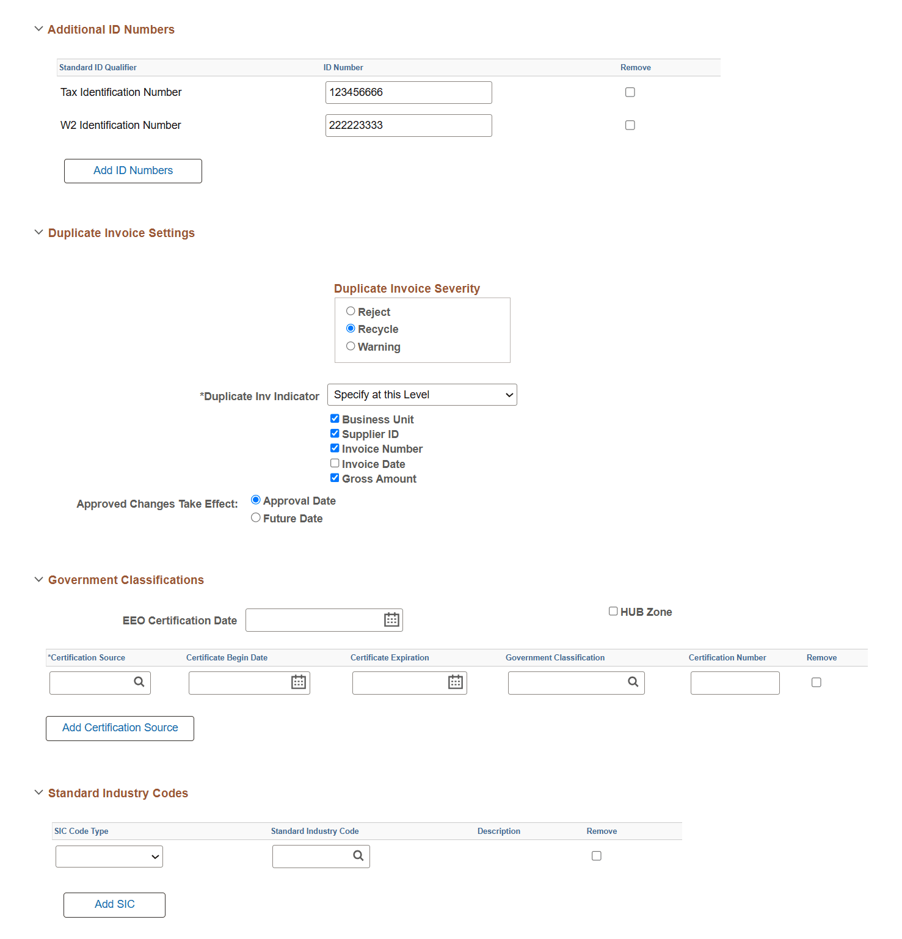This screenshot has height=939, width=902.
Task: Collapse the Duplicate Invoice Settings section
Action: pos(38,232)
